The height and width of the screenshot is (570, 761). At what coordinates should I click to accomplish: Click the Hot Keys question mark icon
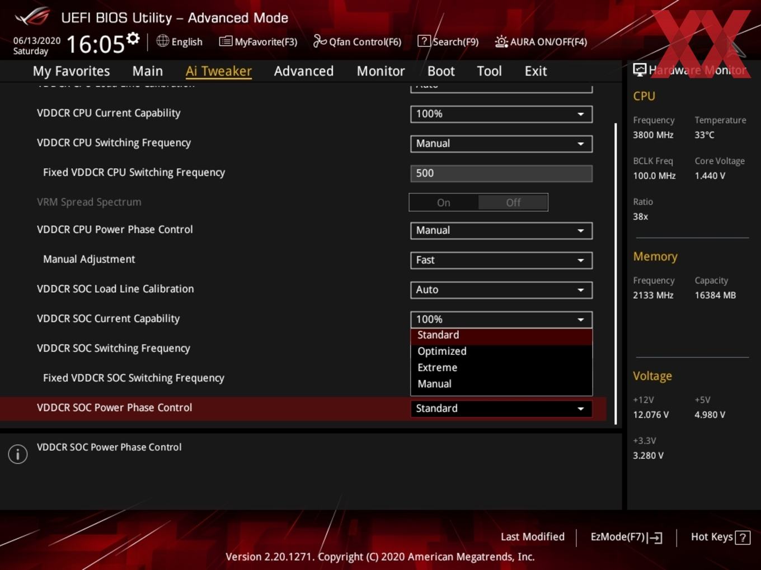[743, 538]
